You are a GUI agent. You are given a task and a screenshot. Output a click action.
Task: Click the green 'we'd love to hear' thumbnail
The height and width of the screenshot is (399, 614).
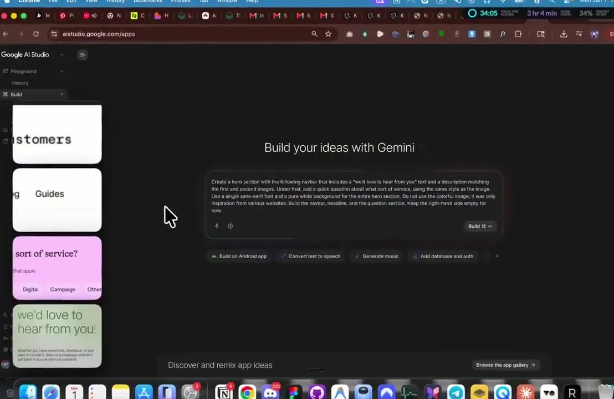(x=57, y=336)
